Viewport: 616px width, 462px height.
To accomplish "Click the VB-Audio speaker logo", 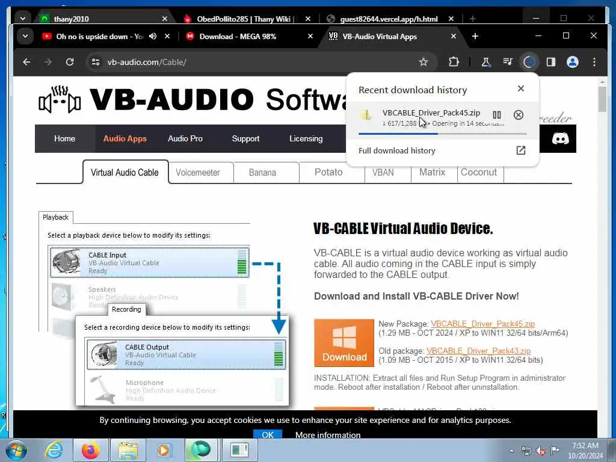I will coord(60,99).
